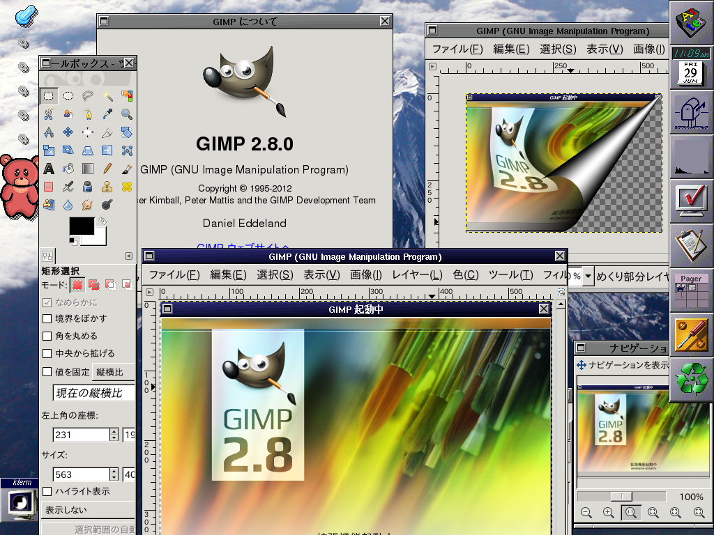714x535 pixels.
Task: Select the Rectangle Select tool in toolbox
Action: (48, 95)
